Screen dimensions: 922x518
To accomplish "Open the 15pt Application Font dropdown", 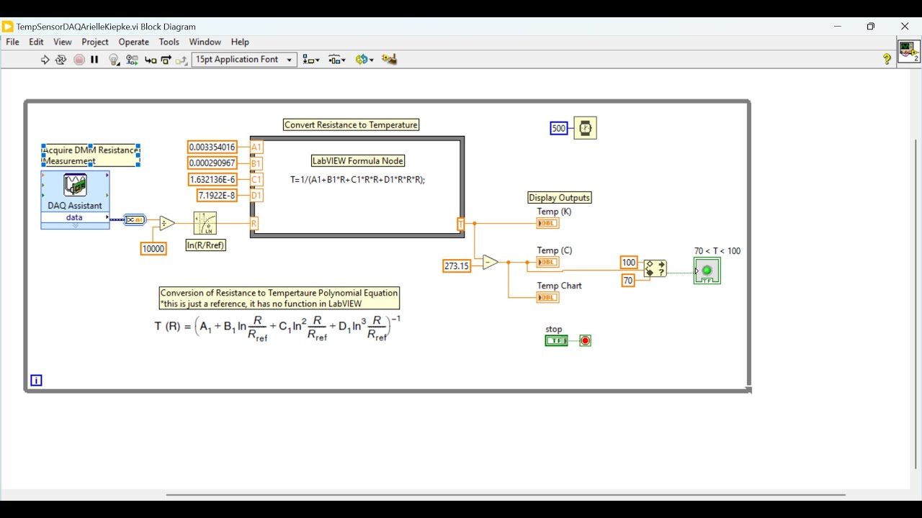I will (244, 60).
